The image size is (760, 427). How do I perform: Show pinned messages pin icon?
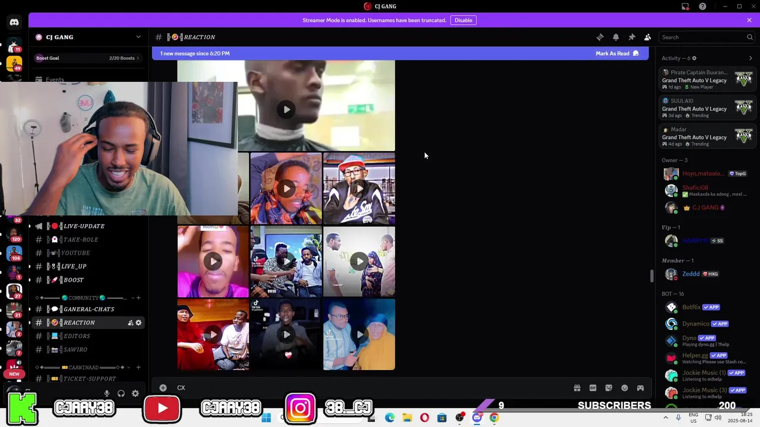[632, 37]
